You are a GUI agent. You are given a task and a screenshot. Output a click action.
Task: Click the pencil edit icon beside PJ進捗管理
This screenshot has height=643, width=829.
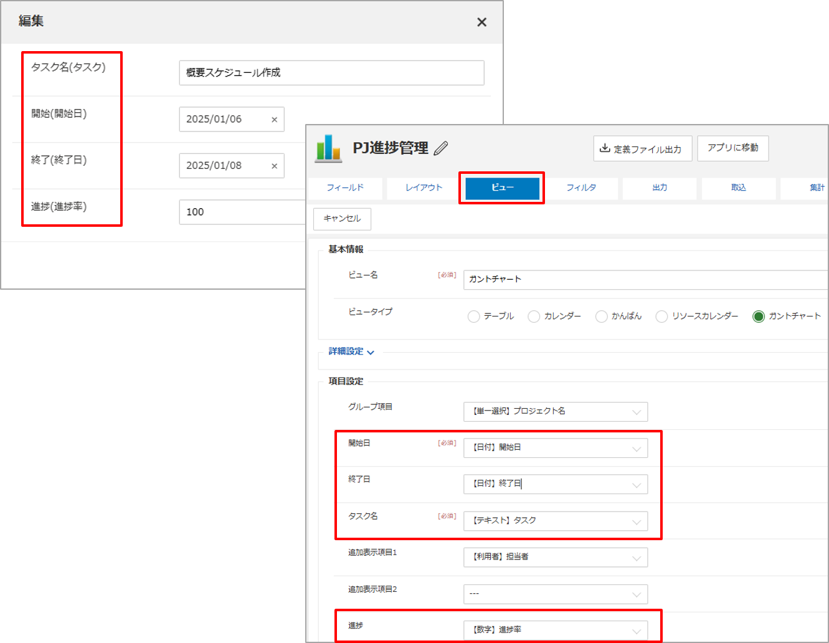[x=441, y=148]
